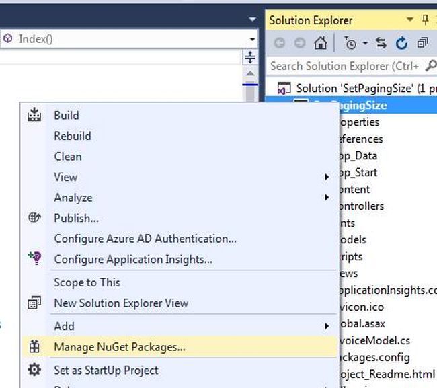The height and width of the screenshot is (388, 437).
Task: Select the Content folder
Action: click(355, 189)
